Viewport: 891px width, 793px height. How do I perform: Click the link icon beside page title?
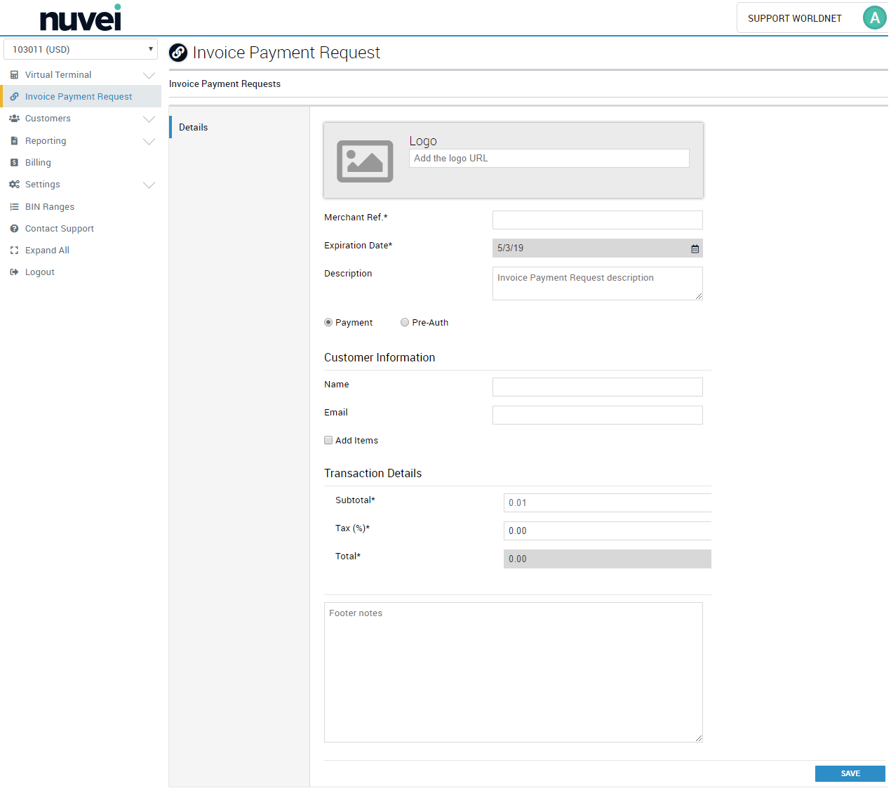click(x=178, y=53)
